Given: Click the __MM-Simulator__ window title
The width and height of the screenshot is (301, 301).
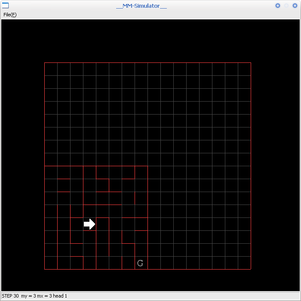Looking at the screenshot, I should tap(141, 6).
